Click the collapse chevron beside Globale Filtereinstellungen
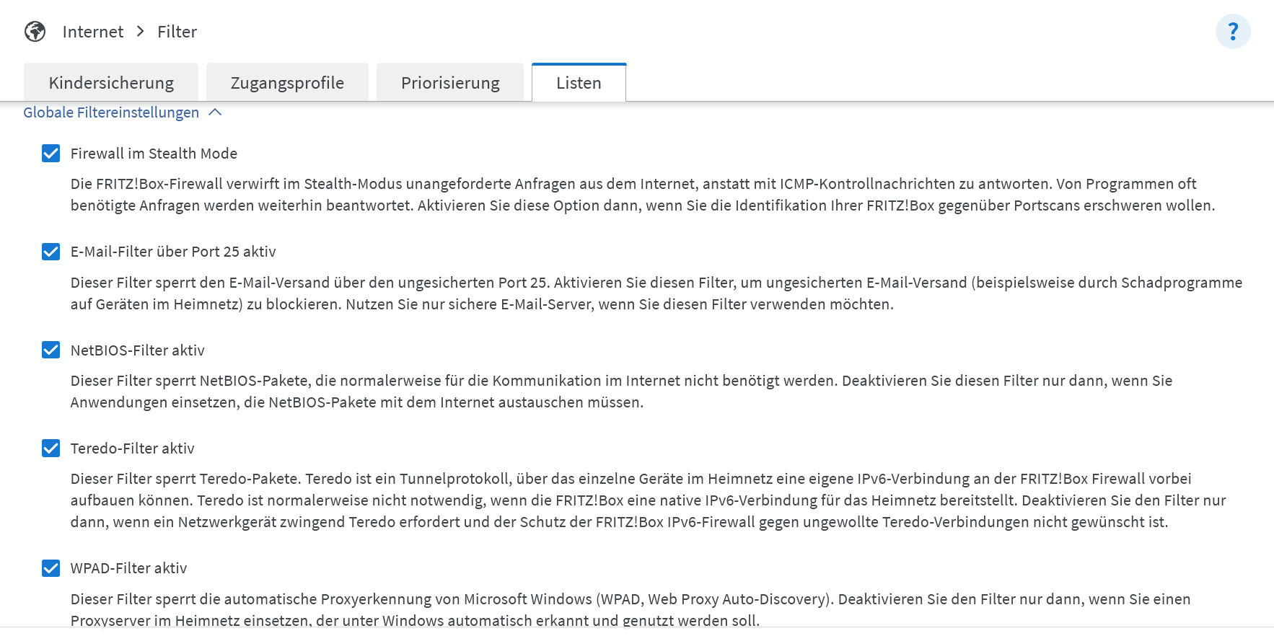Screen dimensions: 1274x636 click(215, 112)
